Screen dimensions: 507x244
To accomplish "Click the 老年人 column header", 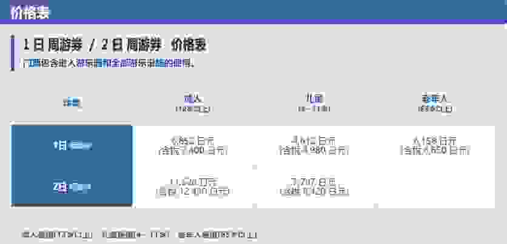I will point(435,103).
